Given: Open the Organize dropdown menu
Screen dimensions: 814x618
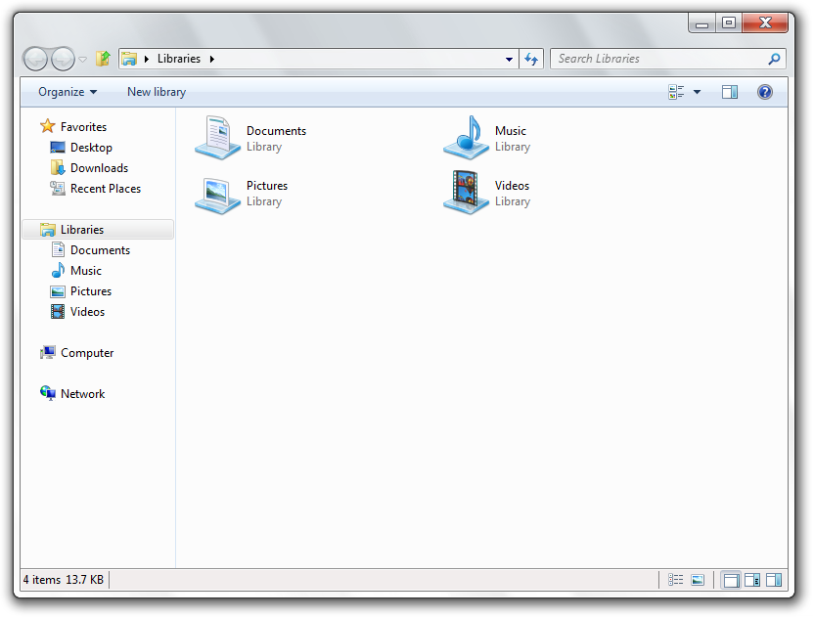Looking at the screenshot, I should (x=68, y=92).
